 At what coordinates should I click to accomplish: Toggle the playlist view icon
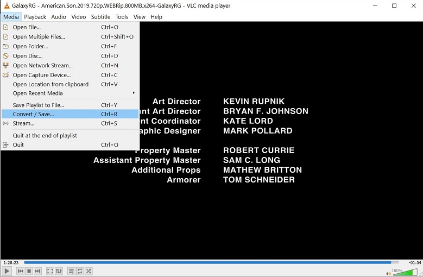pyautogui.click(x=71, y=271)
